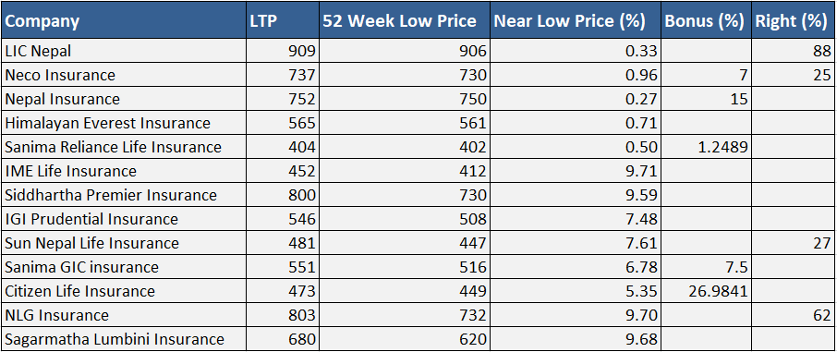Click the 52 Week Low Price header
This screenshot has height=352, width=837.
point(404,21)
